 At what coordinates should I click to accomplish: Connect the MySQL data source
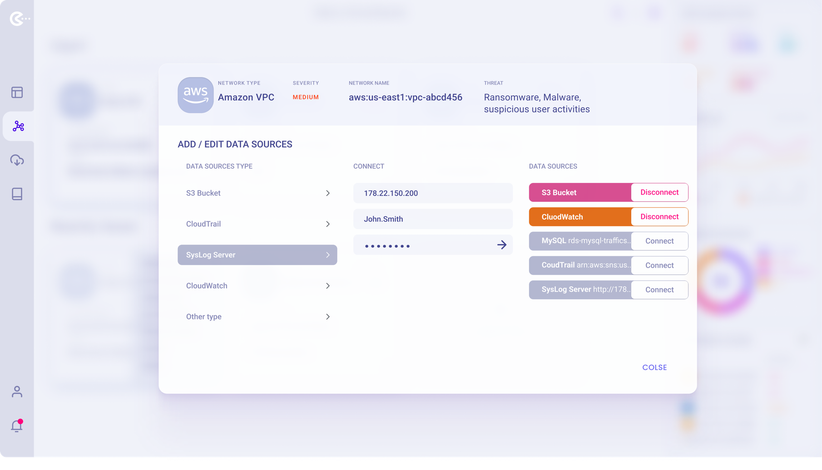659,241
